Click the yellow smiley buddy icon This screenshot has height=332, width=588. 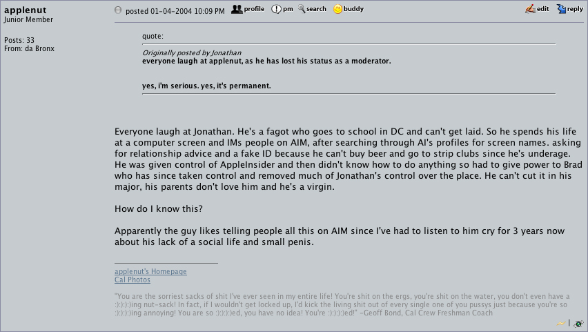pyautogui.click(x=337, y=9)
